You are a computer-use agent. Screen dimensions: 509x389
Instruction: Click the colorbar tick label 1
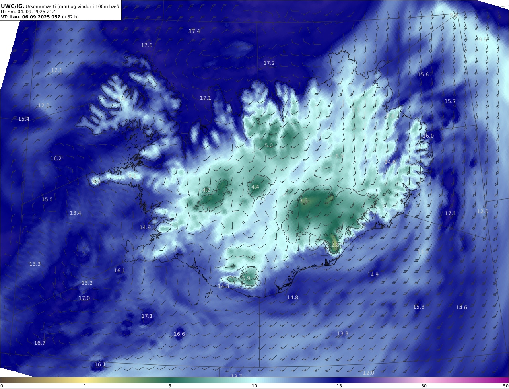[85, 386]
